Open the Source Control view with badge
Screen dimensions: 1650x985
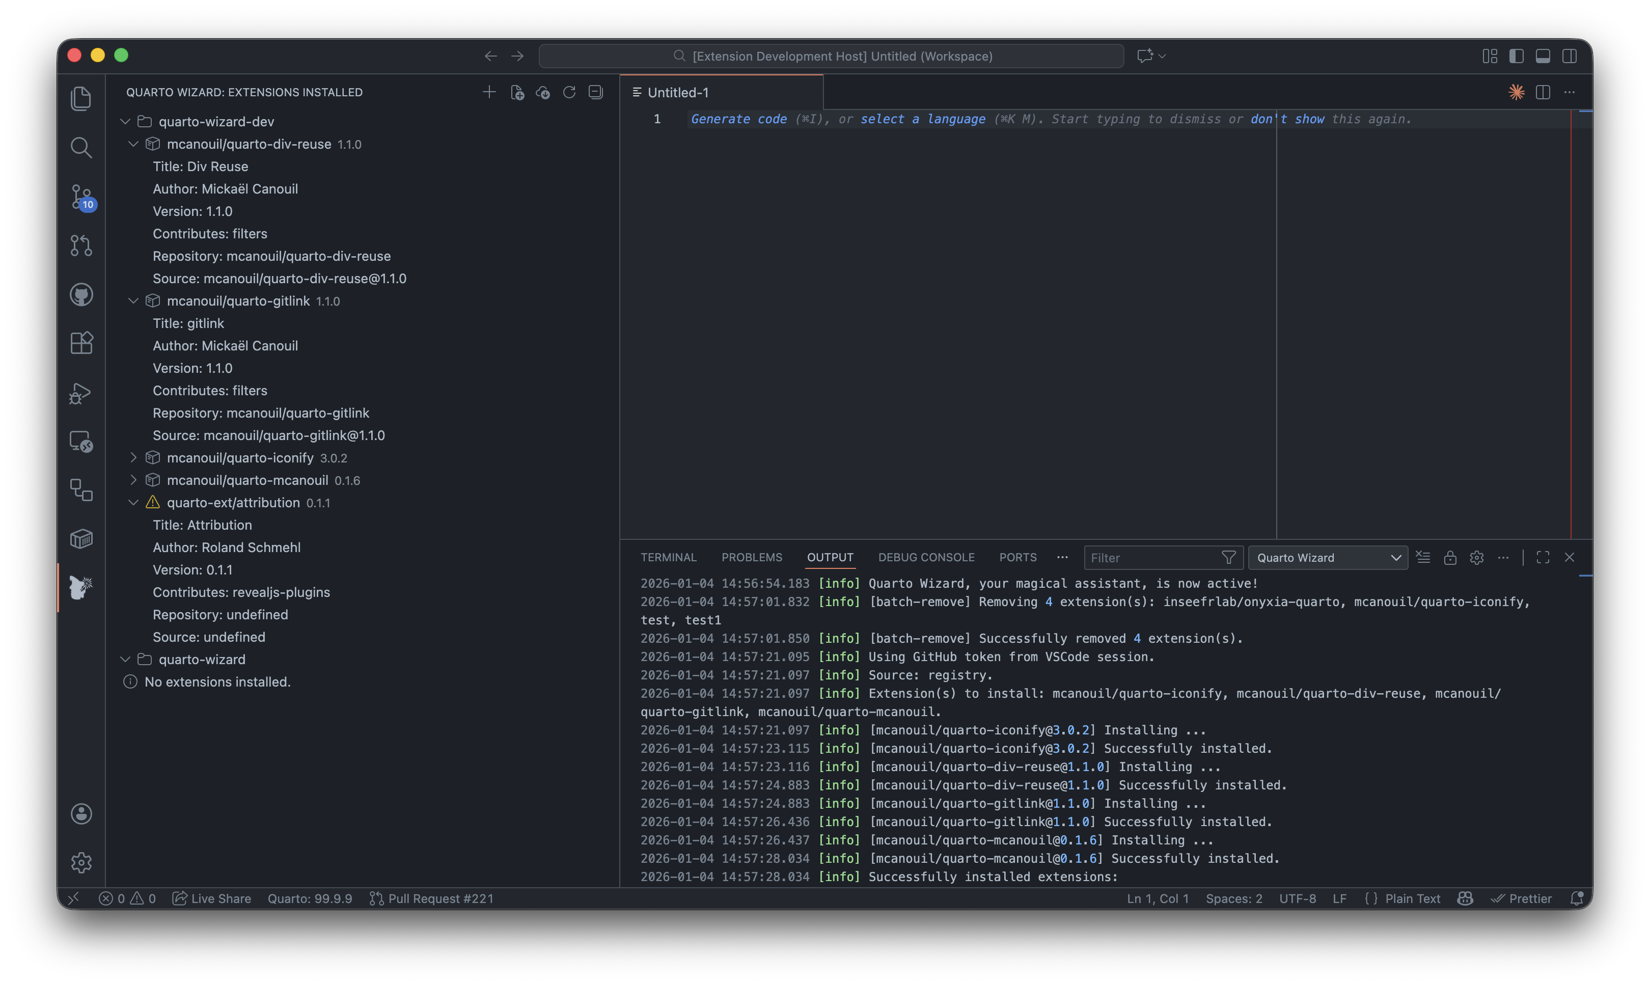click(x=81, y=197)
